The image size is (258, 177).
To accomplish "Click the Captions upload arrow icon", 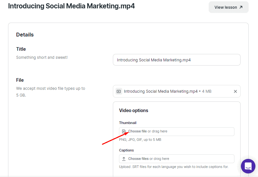I will [124, 159].
